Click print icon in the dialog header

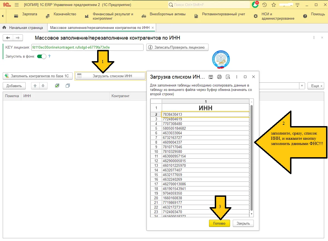click(219, 77)
